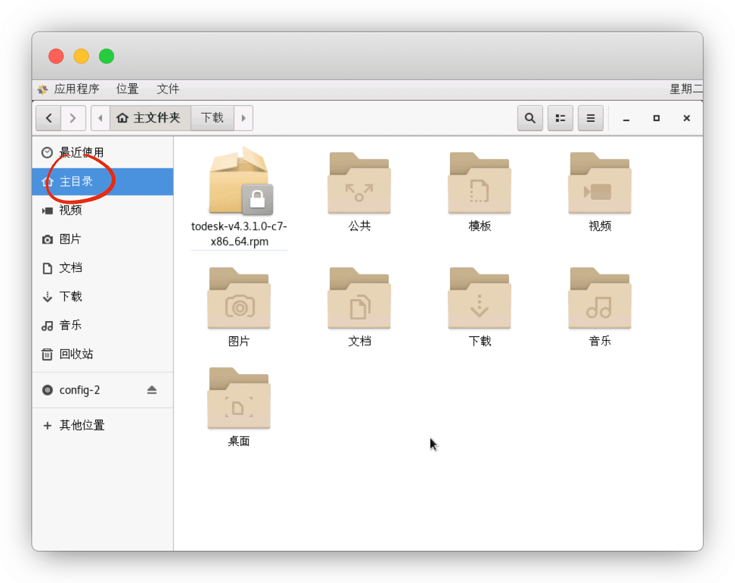Open the hamburger menu button
Screen dimensions: 735x583
tap(591, 118)
